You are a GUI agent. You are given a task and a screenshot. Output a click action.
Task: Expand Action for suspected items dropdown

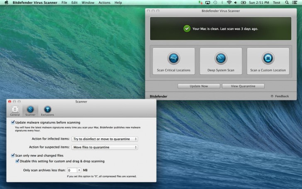pyautogui.click(x=105, y=147)
